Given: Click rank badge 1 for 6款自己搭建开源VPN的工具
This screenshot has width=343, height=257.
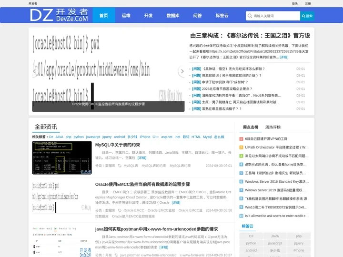Looking at the screenshot, I should (x=241, y=139).
